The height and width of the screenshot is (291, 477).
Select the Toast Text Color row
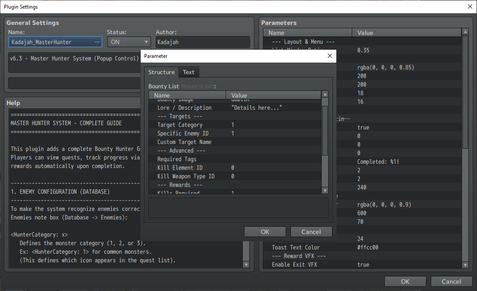(362, 248)
